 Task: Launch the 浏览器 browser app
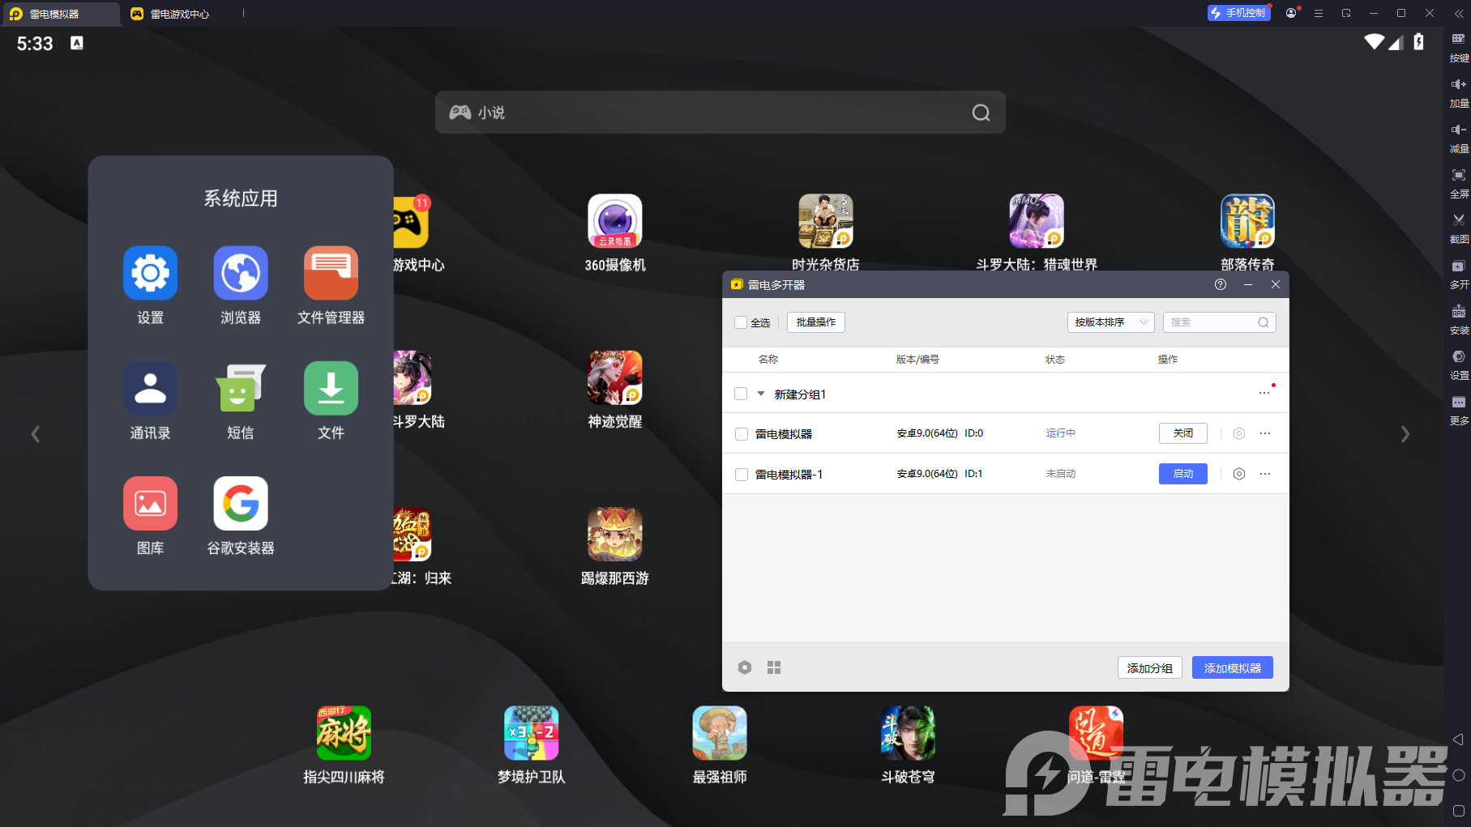pyautogui.click(x=241, y=273)
